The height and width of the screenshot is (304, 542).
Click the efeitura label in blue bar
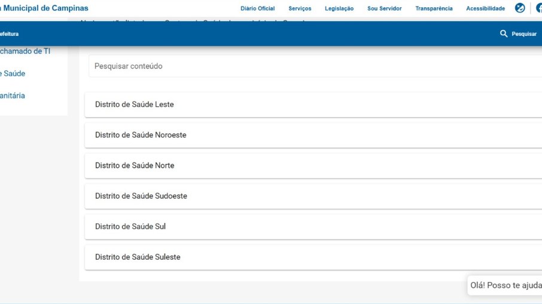[10, 34]
